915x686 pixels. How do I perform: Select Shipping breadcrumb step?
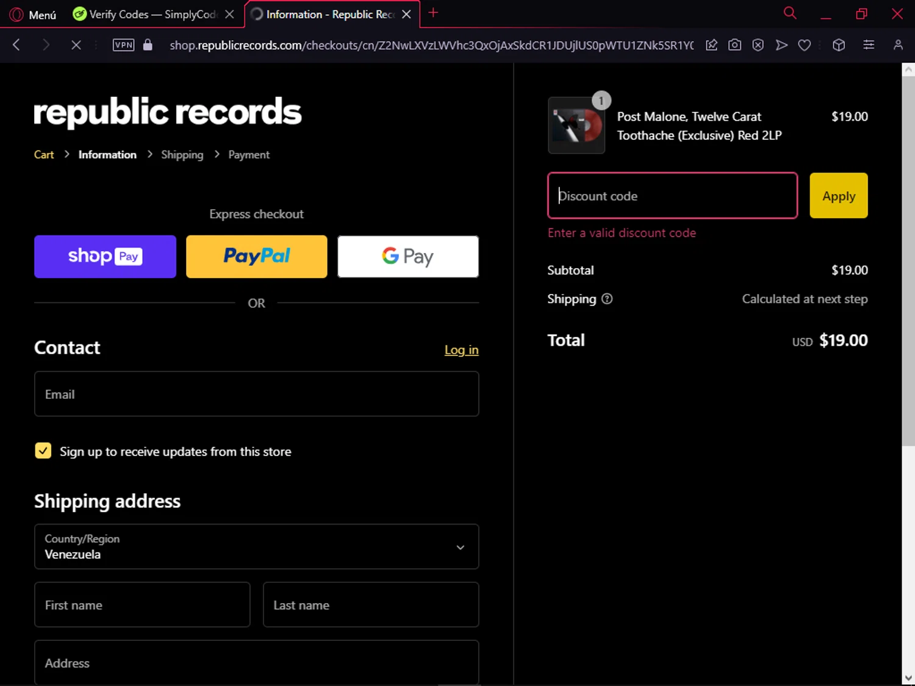pyautogui.click(x=182, y=155)
